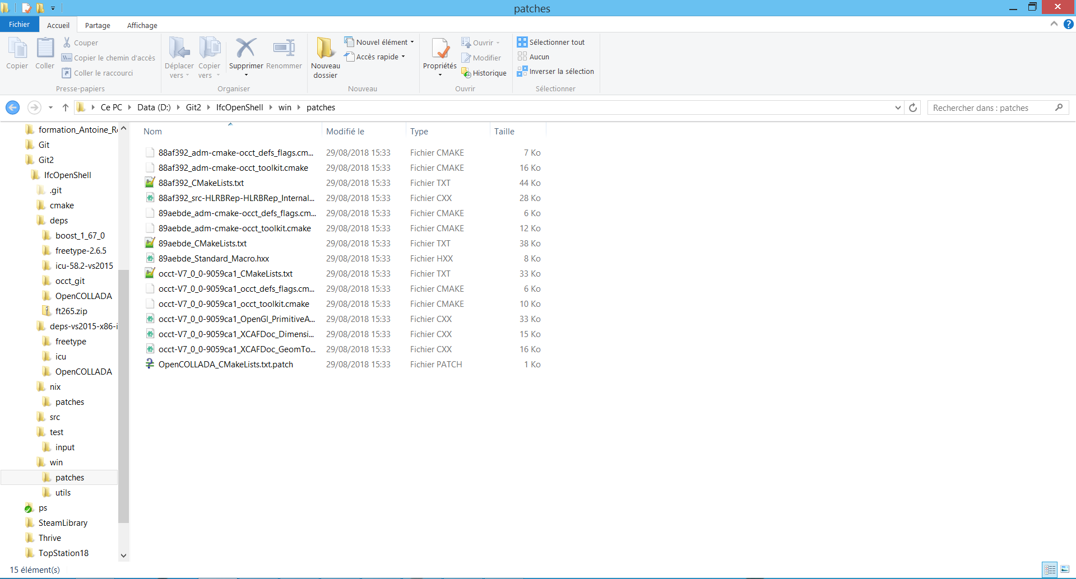Open the Fichier menu
This screenshot has width=1076, height=579.
(x=19, y=24)
